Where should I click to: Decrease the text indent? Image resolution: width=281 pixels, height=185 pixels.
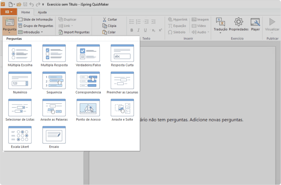[147, 22]
